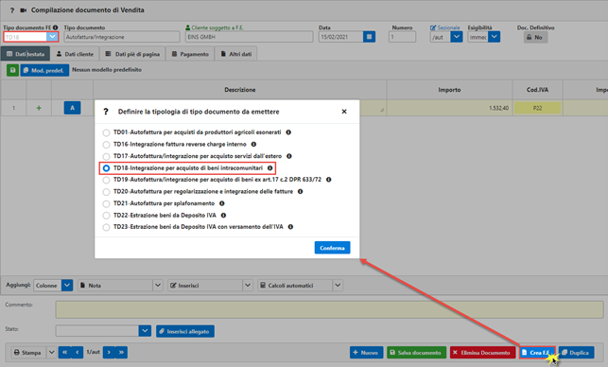608x367 pixels.
Task: Click the Doc. Definitivo lock No toggle
Action: pos(535,37)
